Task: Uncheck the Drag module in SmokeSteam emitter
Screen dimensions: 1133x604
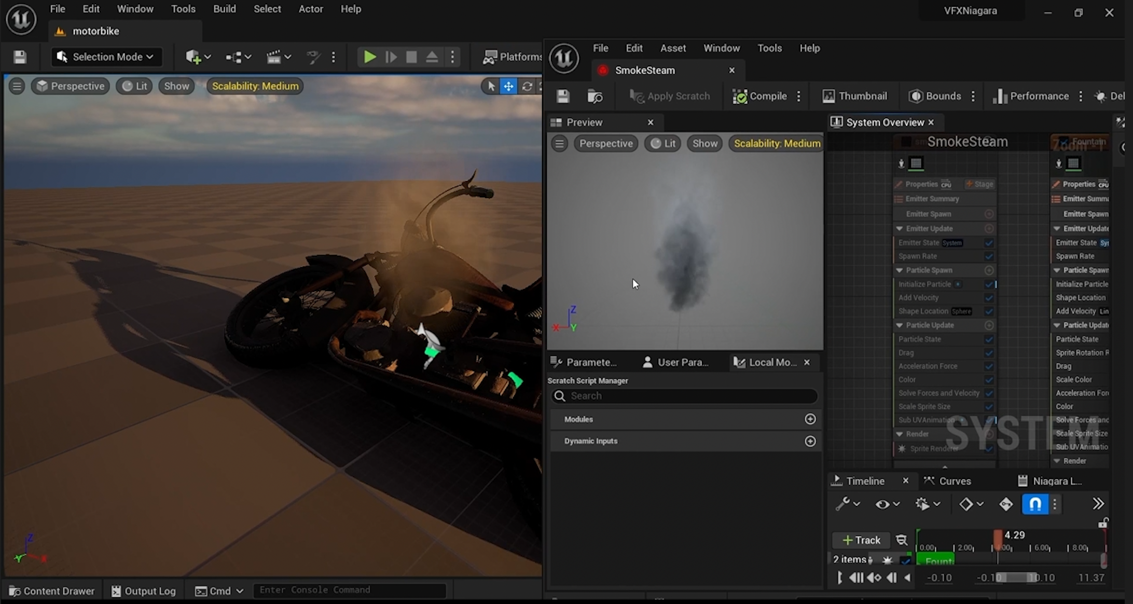Action: tap(989, 353)
